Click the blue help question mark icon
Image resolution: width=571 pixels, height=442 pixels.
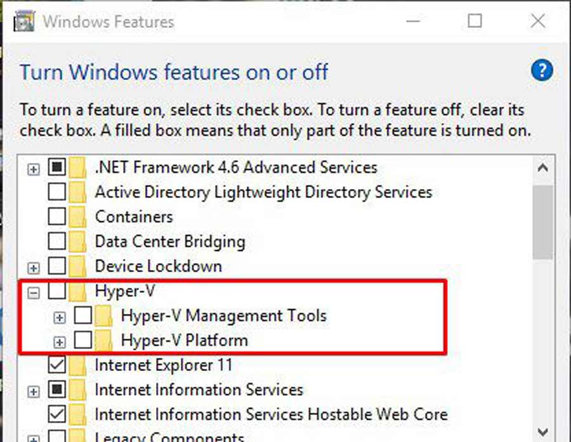click(542, 70)
